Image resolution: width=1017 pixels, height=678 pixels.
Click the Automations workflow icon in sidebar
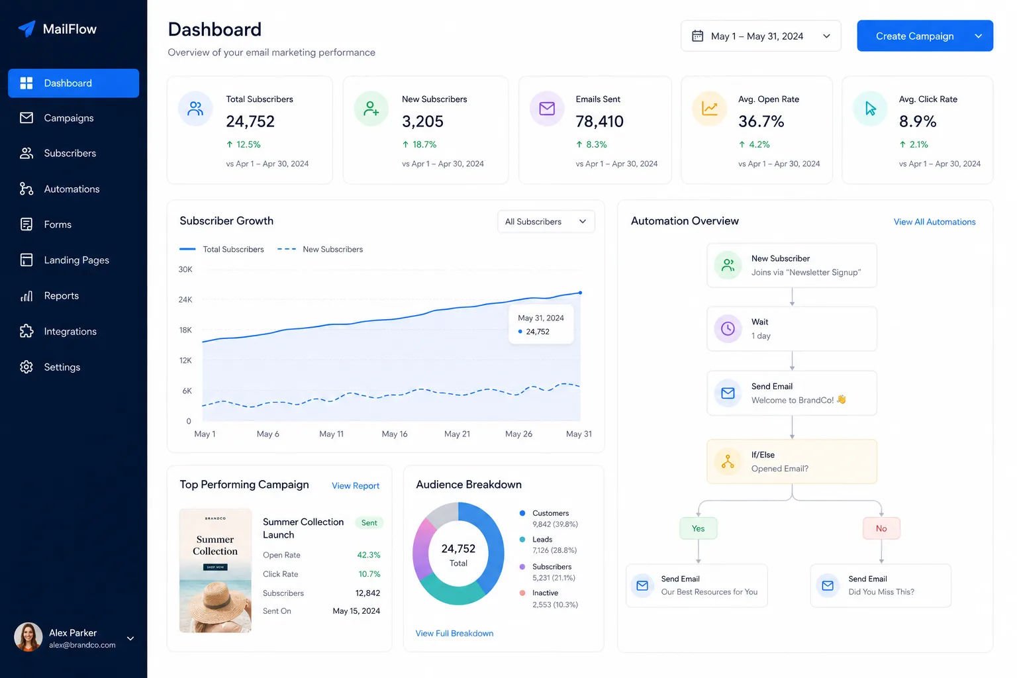click(26, 189)
